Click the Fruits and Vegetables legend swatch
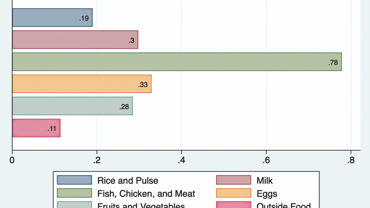The width and height of the screenshot is (370, 208). (74, 205)
